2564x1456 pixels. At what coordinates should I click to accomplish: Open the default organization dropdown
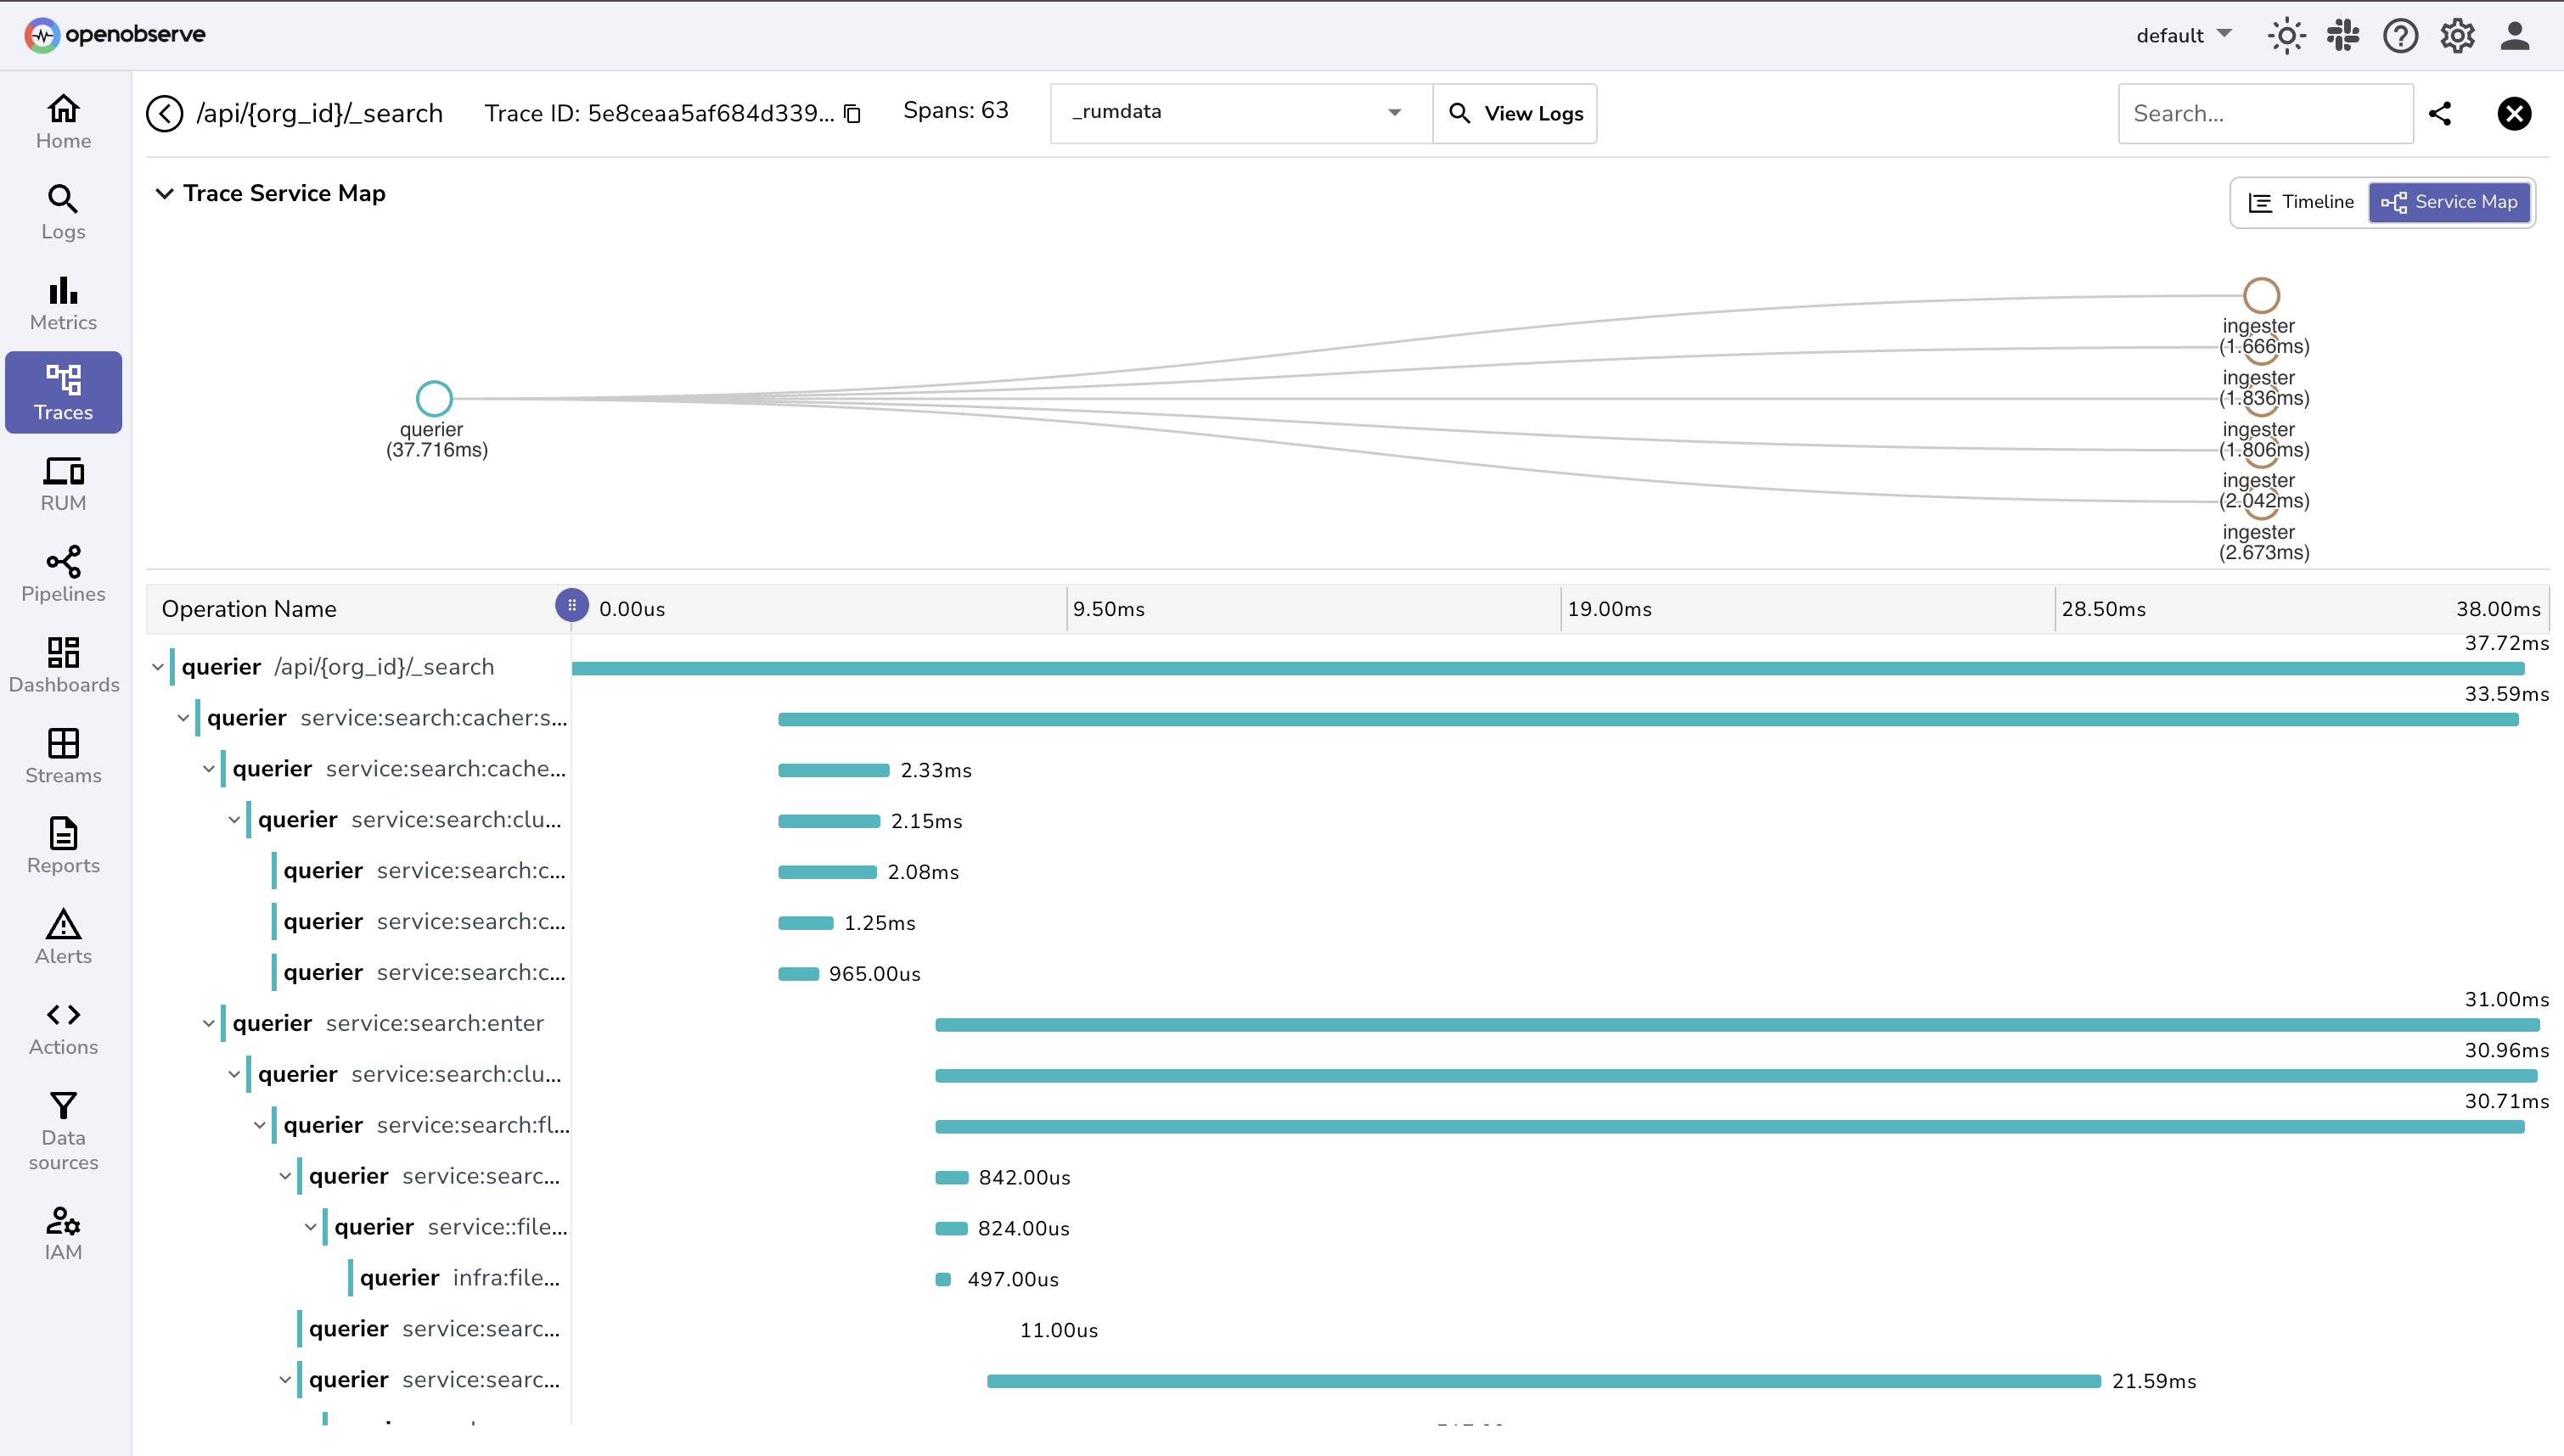tap(2183, 35)
